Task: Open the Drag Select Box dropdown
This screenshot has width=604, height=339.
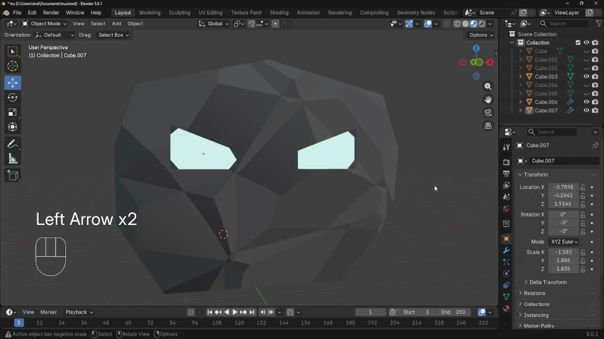Action: (x=113, y=35)
